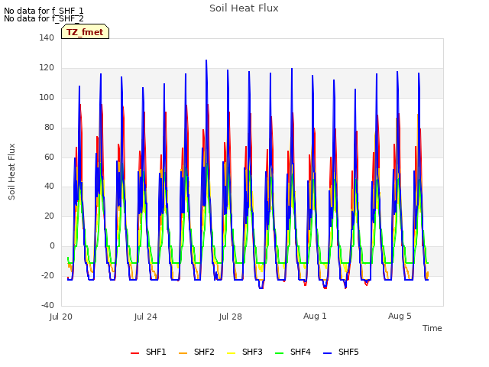Click the 40 y-axis tick label
Viewport: 489px width, 367px height.
click(49, 187)
